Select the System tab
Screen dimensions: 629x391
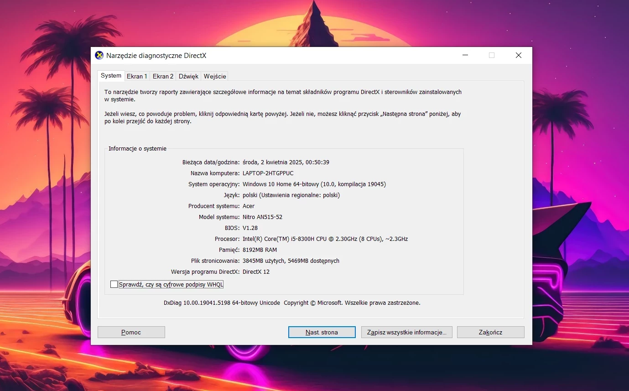pyautogui.click(x=111, y=76)
